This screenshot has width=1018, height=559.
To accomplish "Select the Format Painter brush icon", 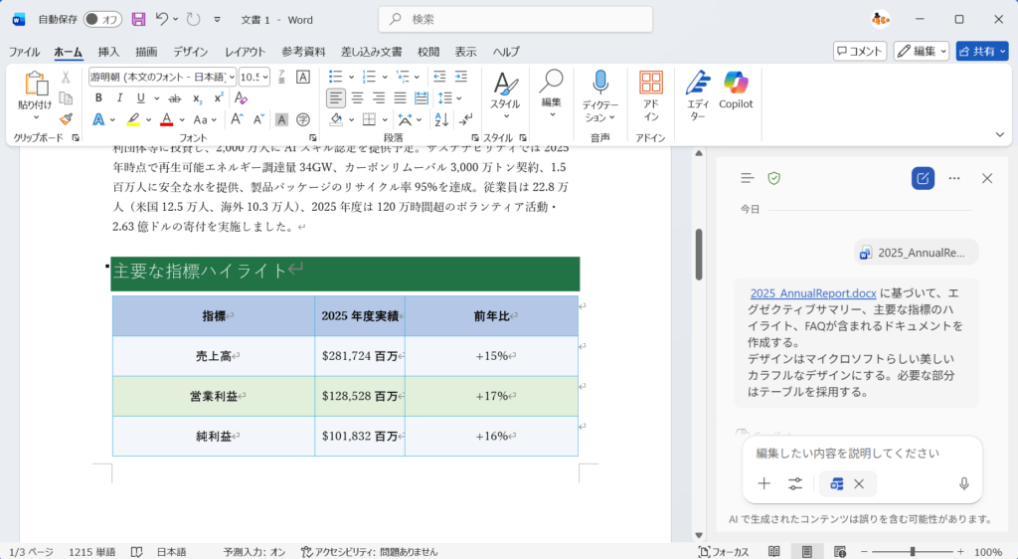I will point(66,119).
